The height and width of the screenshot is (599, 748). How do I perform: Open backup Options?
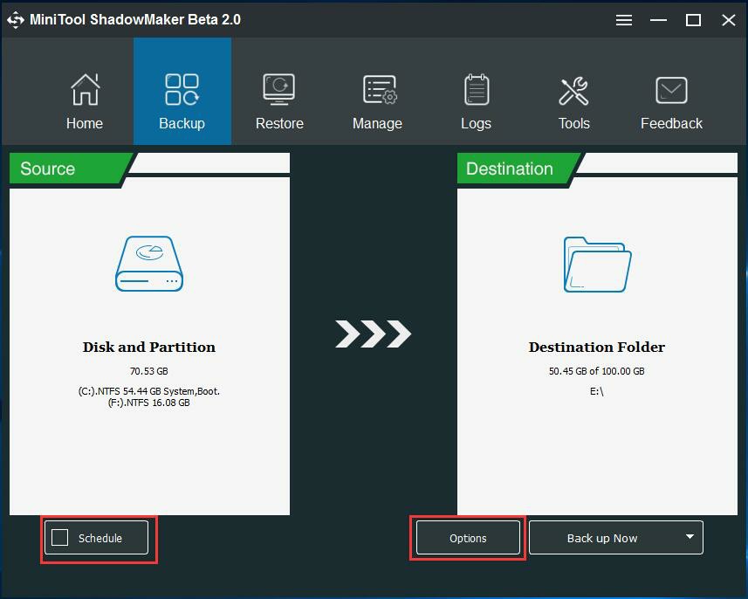[468, 538]
